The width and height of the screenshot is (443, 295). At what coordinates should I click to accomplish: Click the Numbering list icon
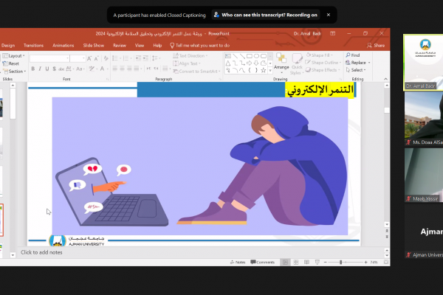(x=127, y=58)
